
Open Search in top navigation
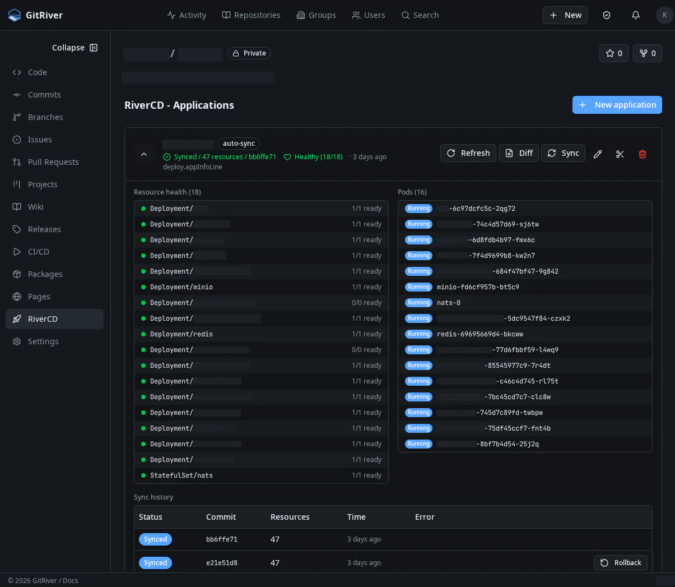coord(420,15)
